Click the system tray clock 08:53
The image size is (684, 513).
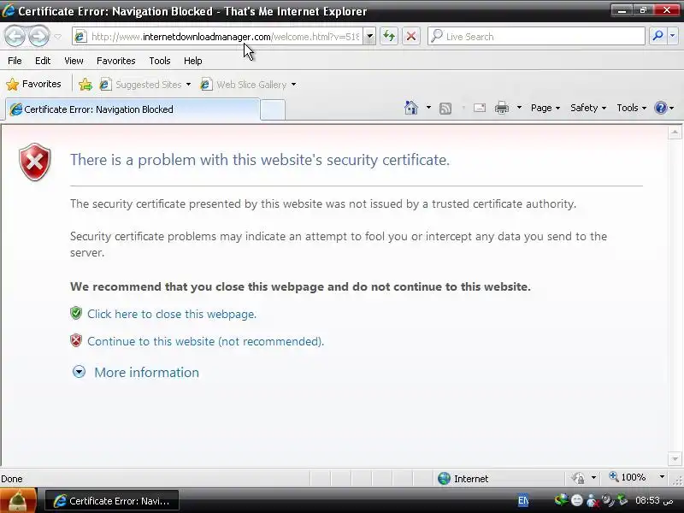tap(653, 500)
